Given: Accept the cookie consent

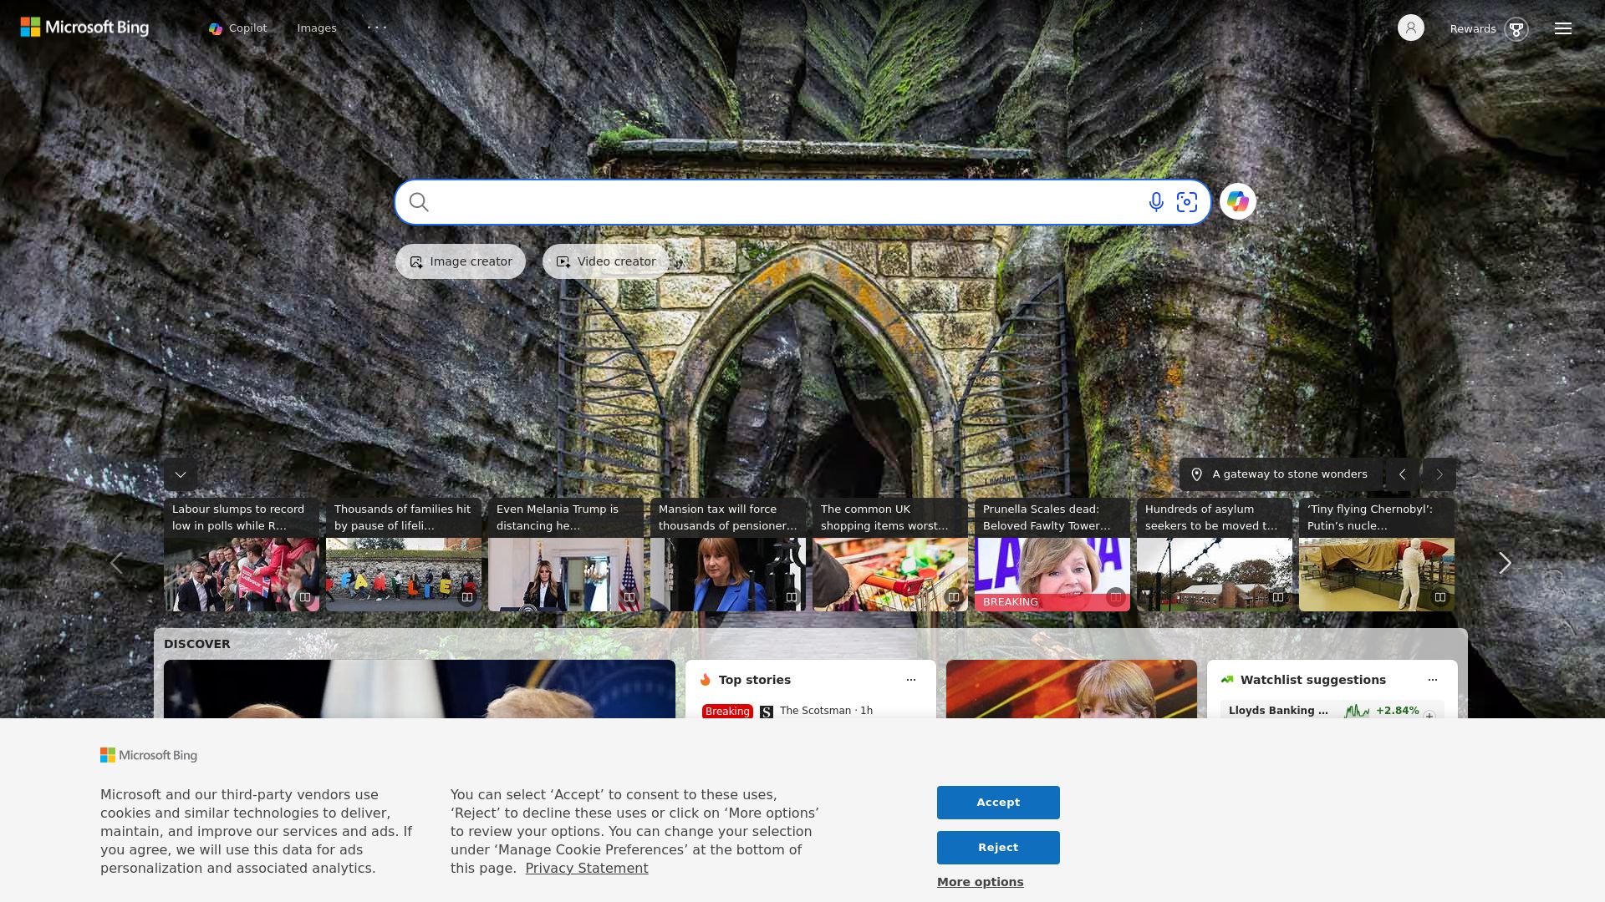Looking at the screenshot, I should tap(998, 803).
